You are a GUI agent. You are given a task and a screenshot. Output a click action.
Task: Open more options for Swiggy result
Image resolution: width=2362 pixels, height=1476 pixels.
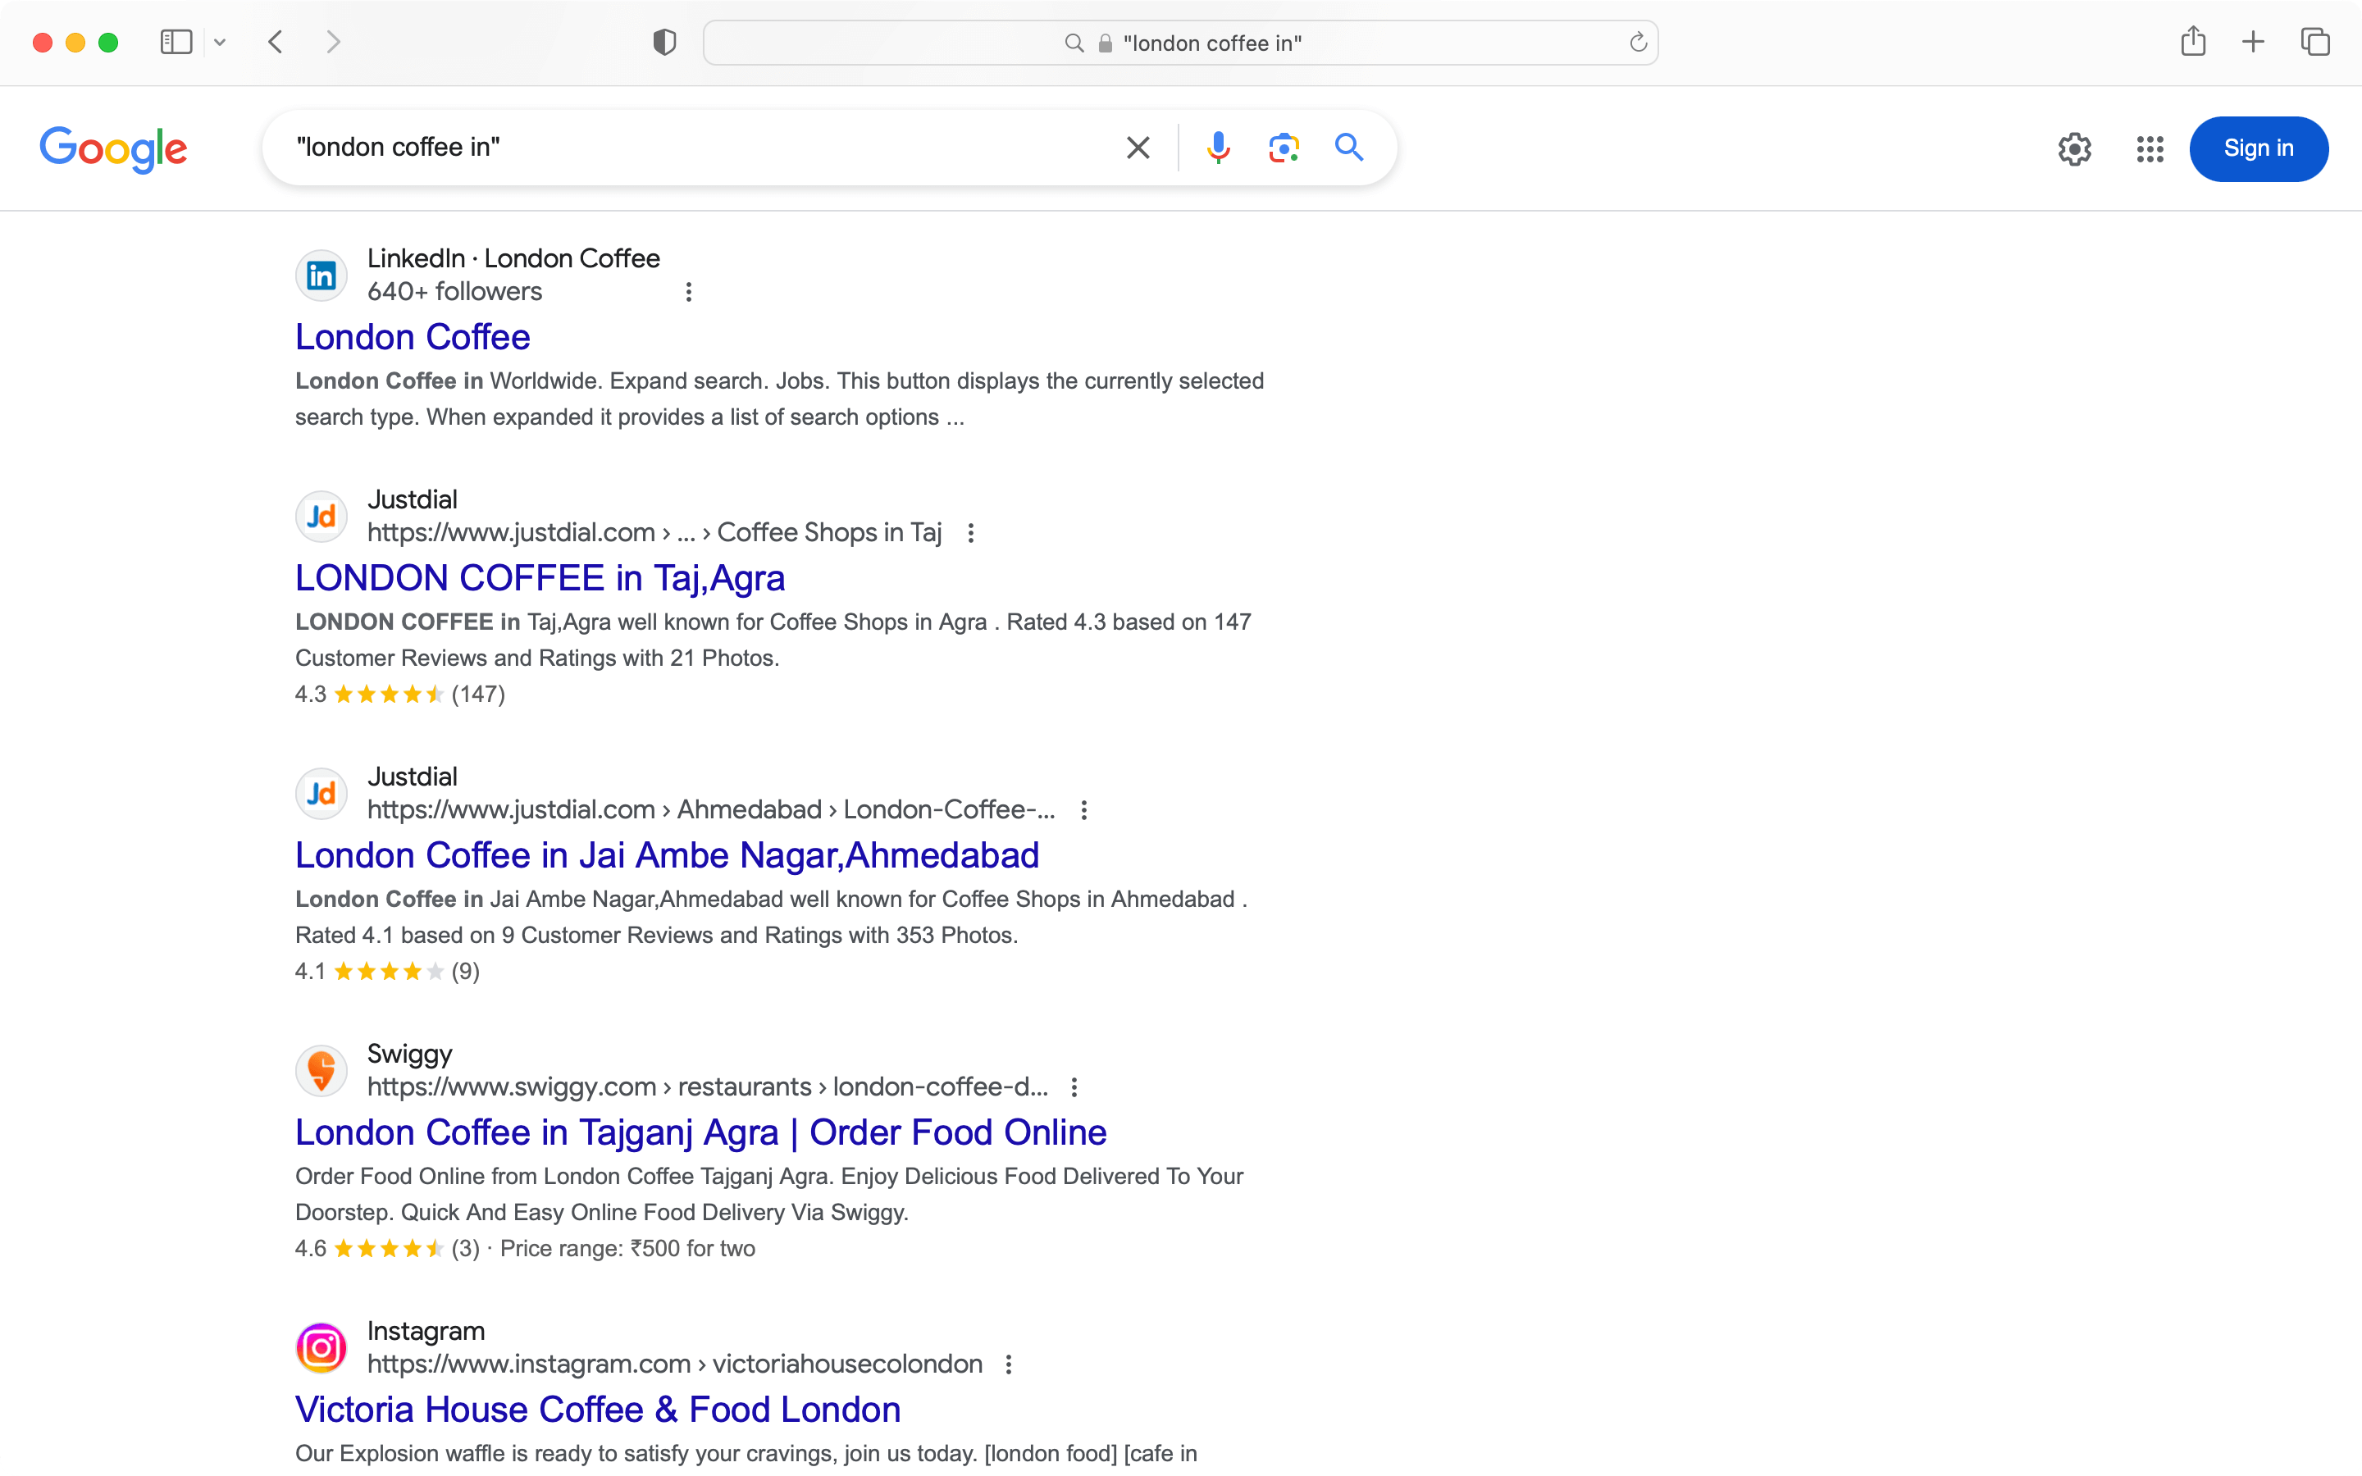click(x=1074, y=1087)
